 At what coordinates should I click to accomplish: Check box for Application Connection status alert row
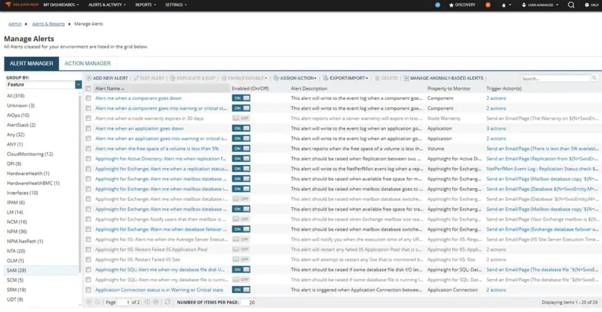click(88, 289)
